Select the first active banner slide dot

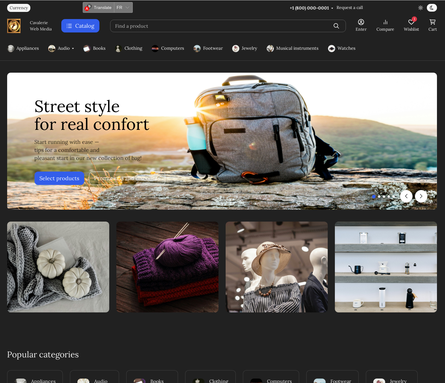tap(374, 196)
